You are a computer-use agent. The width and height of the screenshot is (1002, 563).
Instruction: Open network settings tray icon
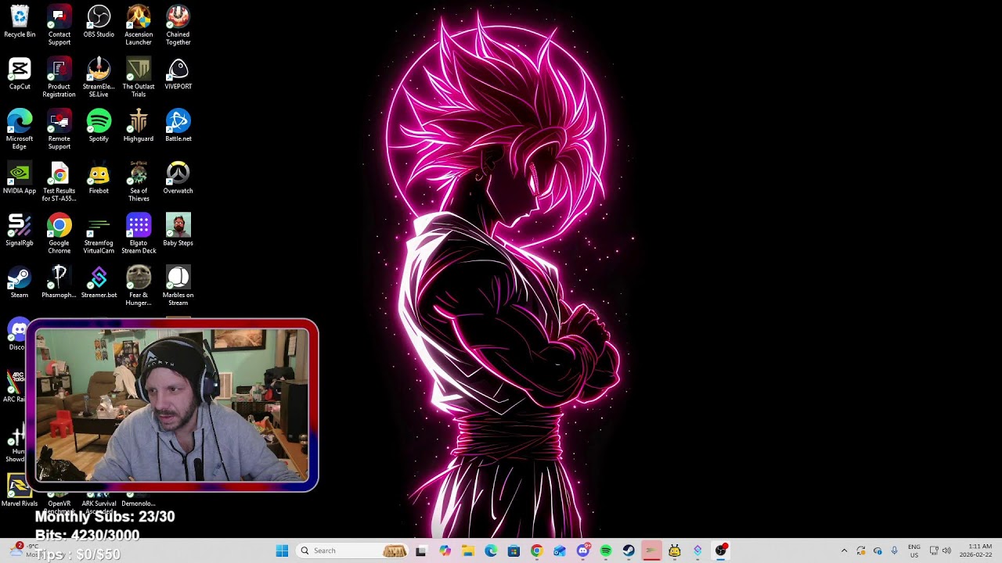pyautogui.click(x=934, y=550)
